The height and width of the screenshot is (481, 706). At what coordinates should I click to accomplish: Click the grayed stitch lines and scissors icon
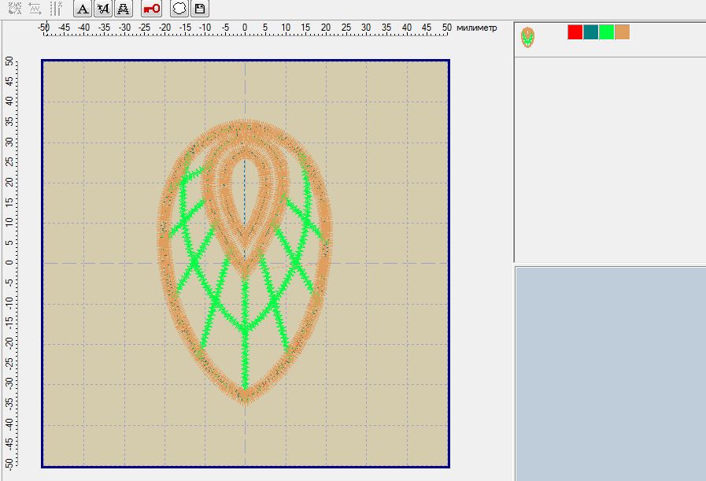(56, 9)
